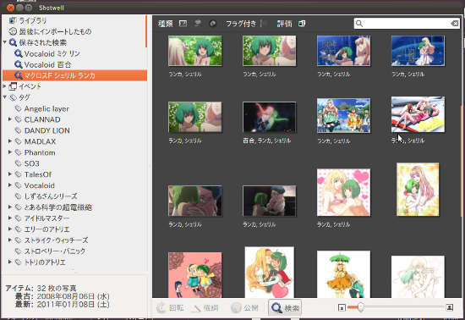
Task: Click the 種類 type filter label
Action: (x=166, y=24)
